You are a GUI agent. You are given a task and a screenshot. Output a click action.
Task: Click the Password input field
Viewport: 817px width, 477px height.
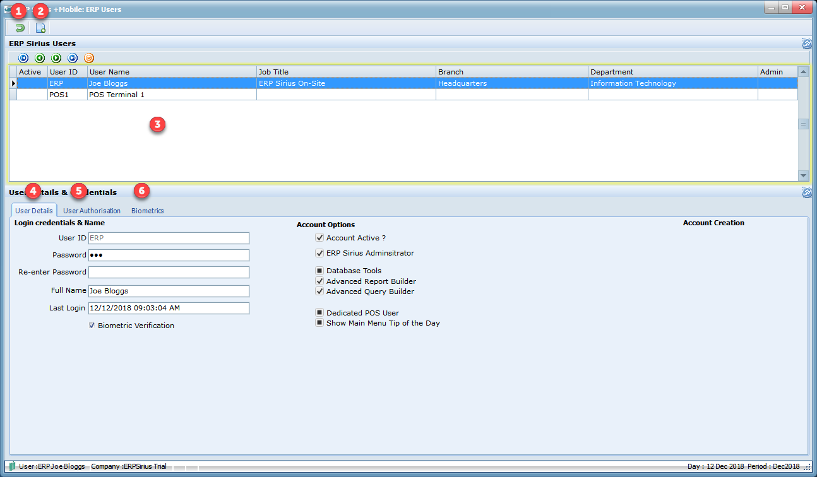(x=169, y=255)
